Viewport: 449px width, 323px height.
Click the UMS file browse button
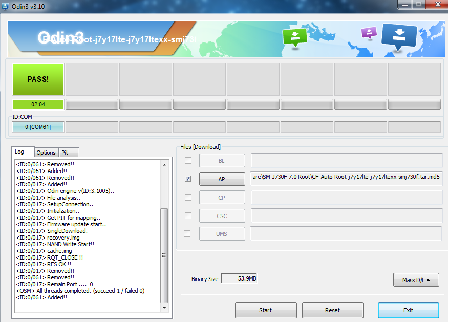(x=222, y=233)
